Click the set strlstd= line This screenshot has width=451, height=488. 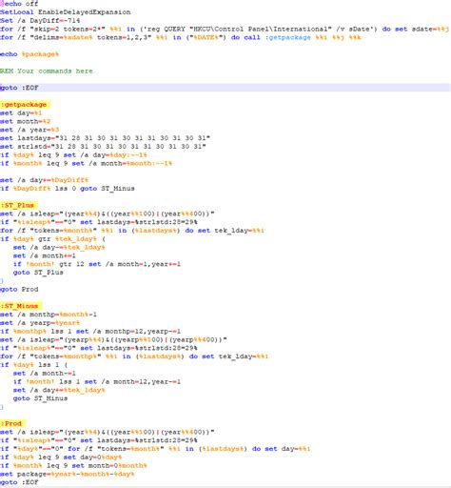click(x=103, y=147)
